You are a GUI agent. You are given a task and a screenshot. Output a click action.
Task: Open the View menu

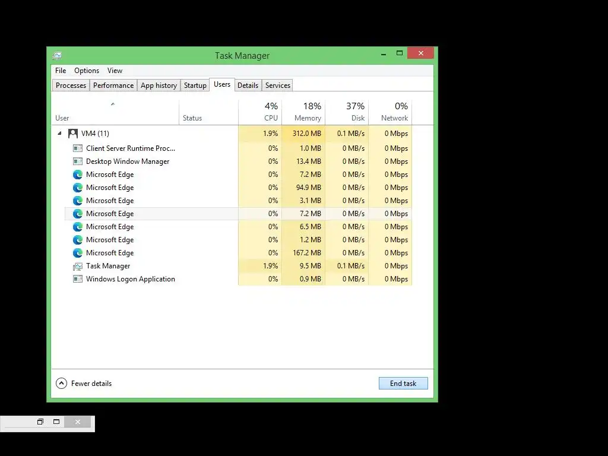click(115, 71)
